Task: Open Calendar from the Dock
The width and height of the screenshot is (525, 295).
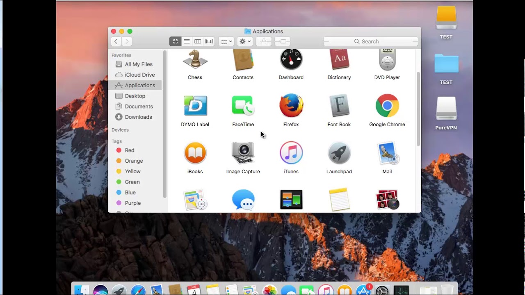Action: tap(194, 290)
